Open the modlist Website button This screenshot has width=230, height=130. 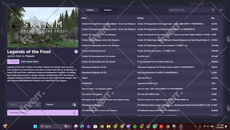coord(24,105)
